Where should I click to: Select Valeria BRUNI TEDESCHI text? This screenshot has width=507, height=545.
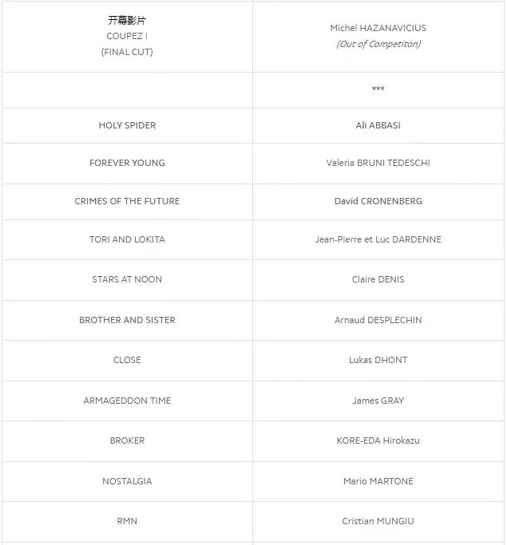(x=378, y=163)
